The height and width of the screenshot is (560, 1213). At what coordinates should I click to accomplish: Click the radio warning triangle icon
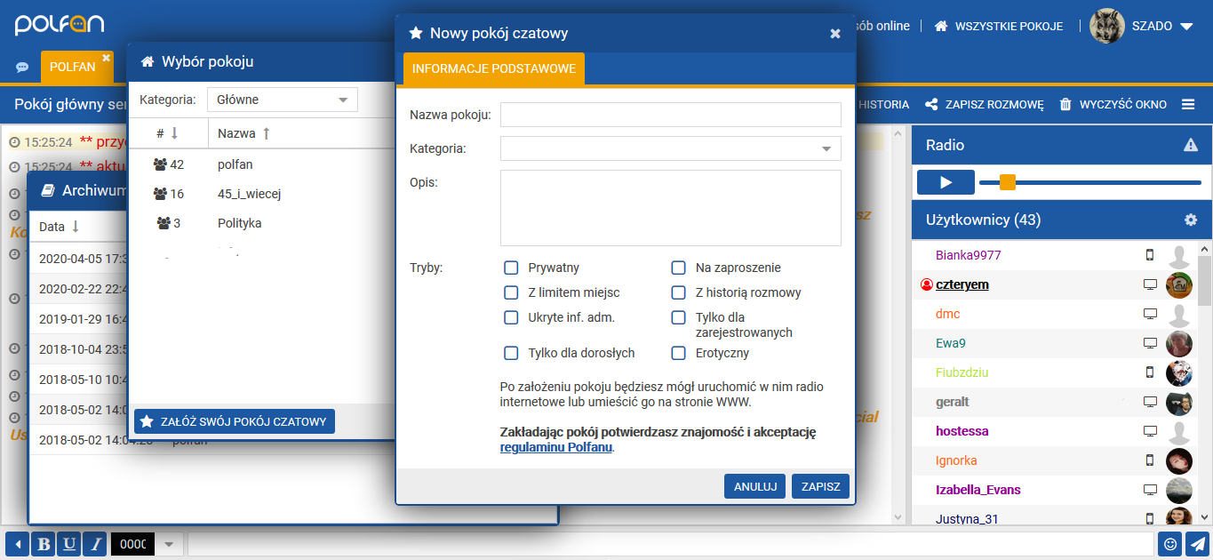[x=1191, y=145]
